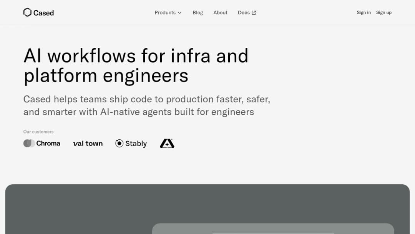Click the Stably customer name
The image size is (415, 234).
pos(136,144)
